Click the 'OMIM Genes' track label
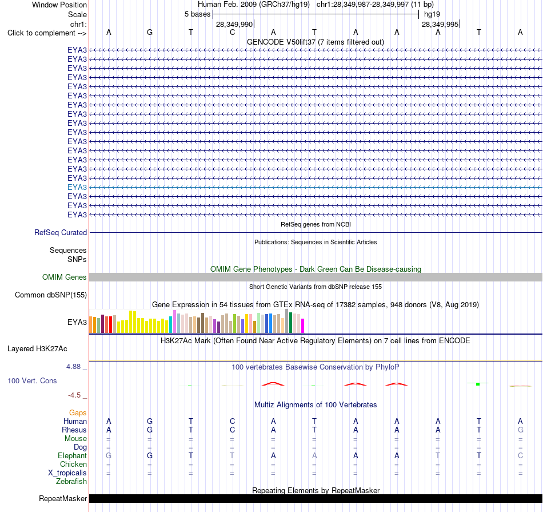 64,277
